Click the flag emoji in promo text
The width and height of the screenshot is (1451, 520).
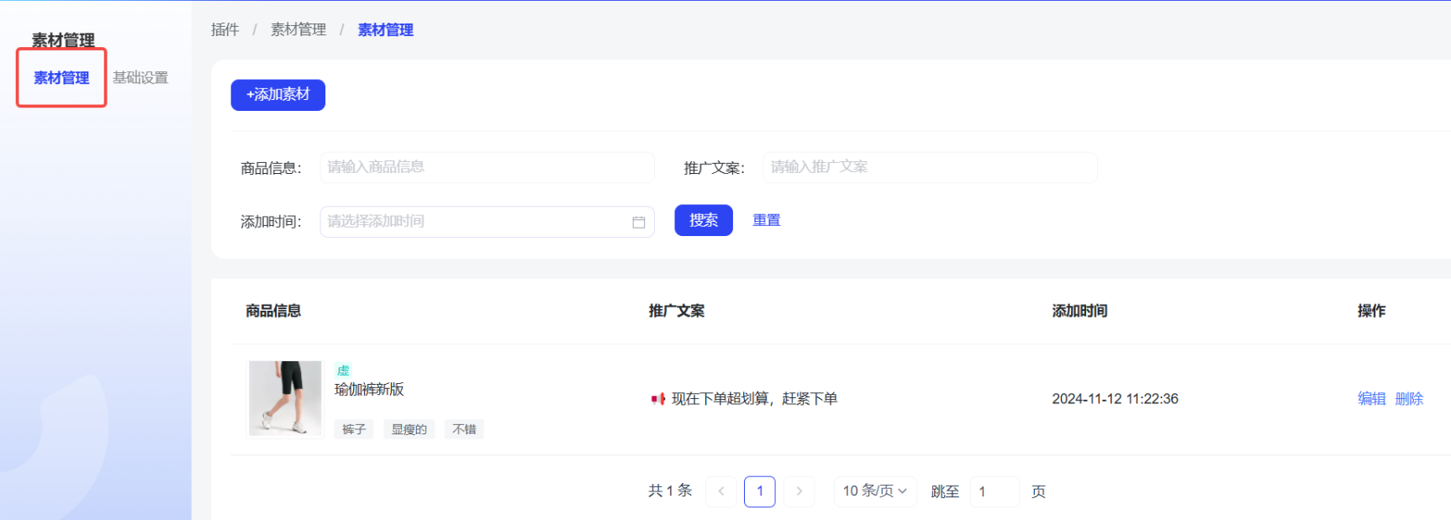tap(658, 399)
